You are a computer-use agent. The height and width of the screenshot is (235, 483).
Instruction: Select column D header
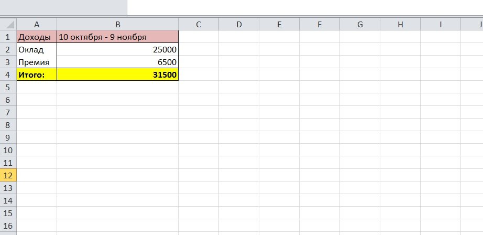coord(239,24)
